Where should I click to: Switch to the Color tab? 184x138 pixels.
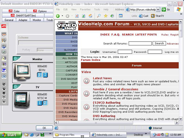(x=14, y=11)
